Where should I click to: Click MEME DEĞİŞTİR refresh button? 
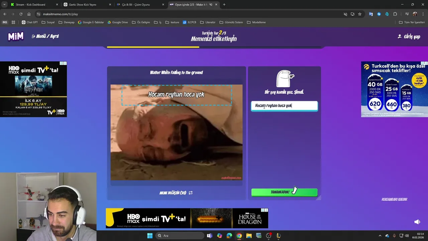click(176, 193)
